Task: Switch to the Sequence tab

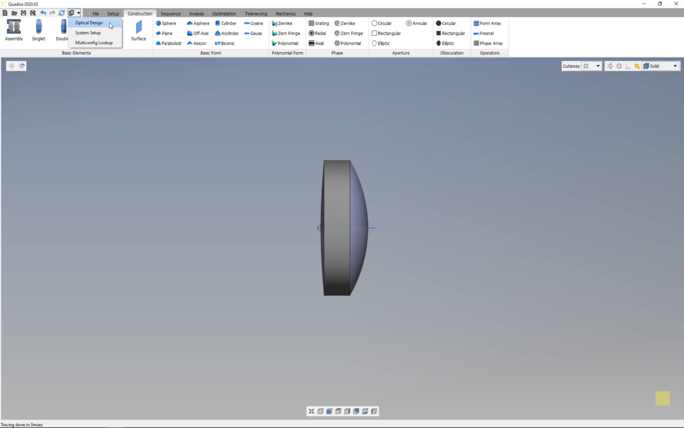Action: 170,14
